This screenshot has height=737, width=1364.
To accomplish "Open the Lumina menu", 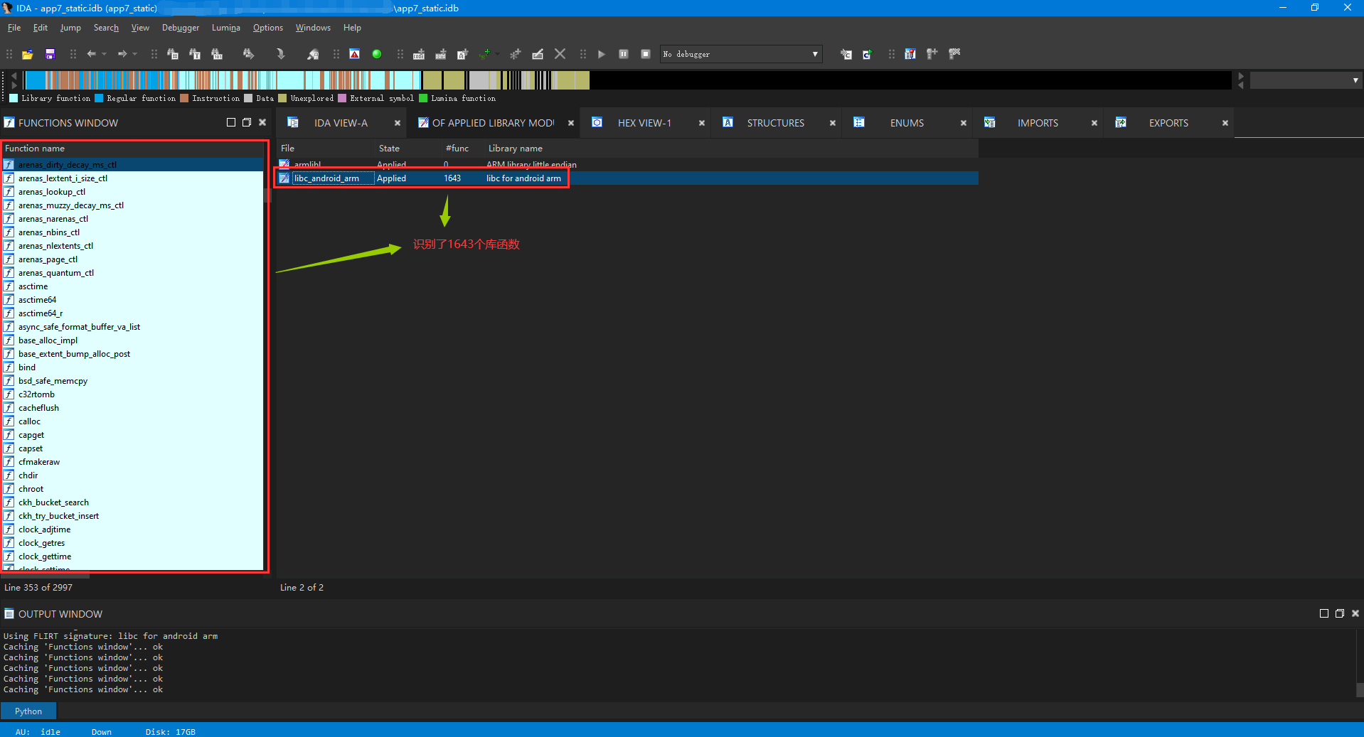I will 226,28.
